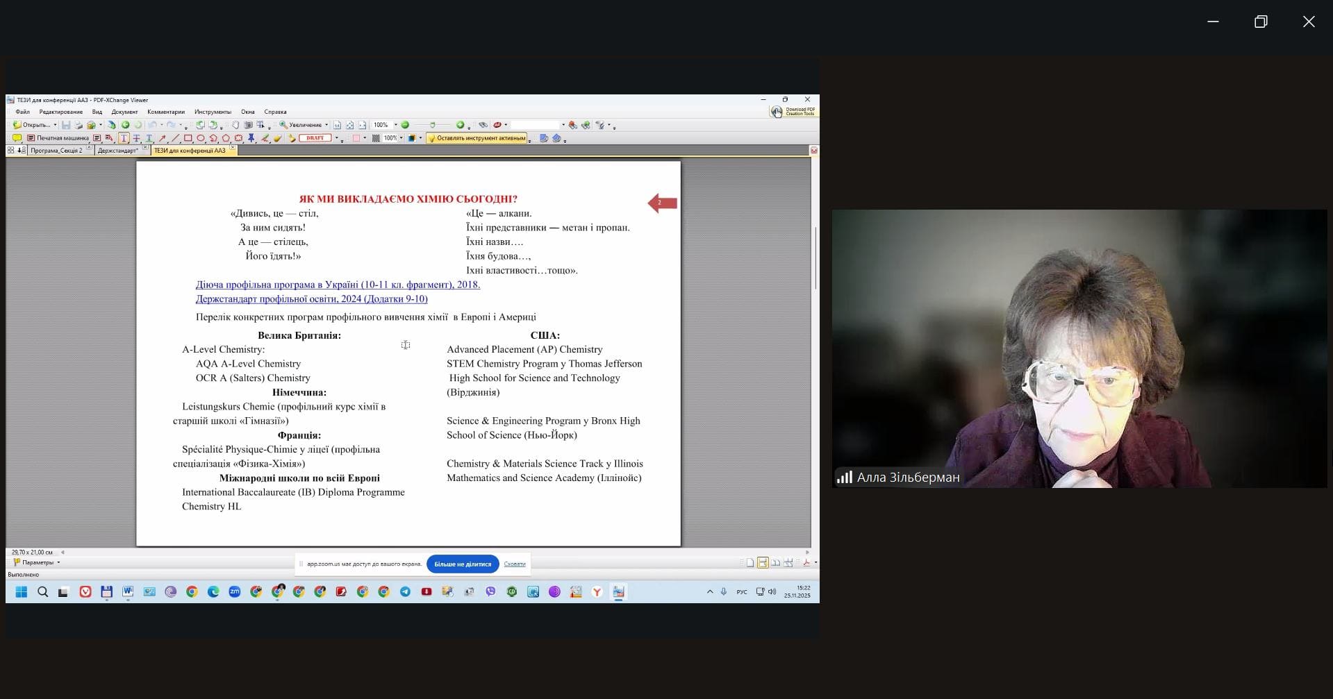
Task: Expand the zoom percentage dropdown
Action: [x=396, y=125]
